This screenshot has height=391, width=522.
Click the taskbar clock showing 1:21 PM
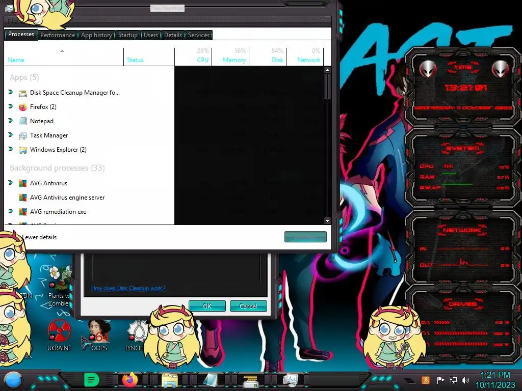[495, 375]
